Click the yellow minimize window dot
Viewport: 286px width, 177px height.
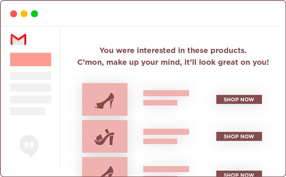[24, 14]
